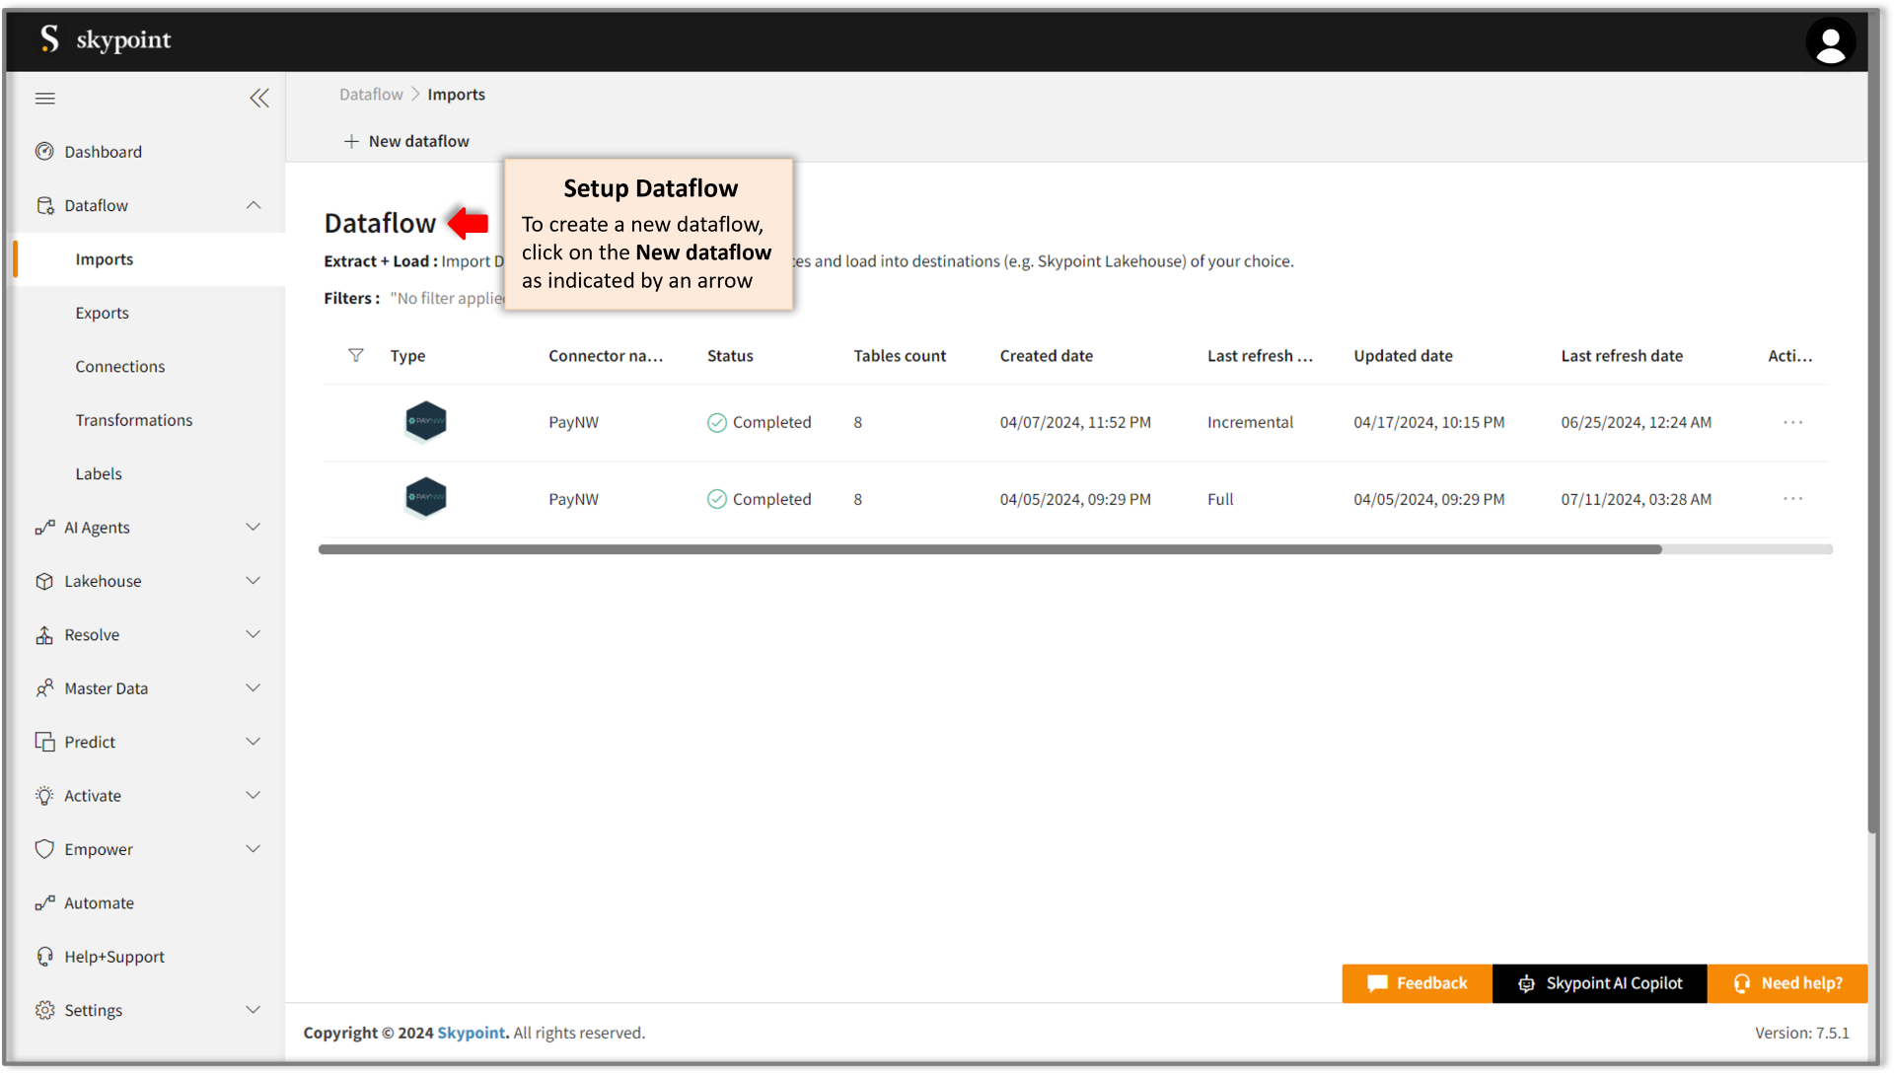Go to Transformations in sidebar
The height and width of the screenshot is (1074, 1894).
[134, 420]
